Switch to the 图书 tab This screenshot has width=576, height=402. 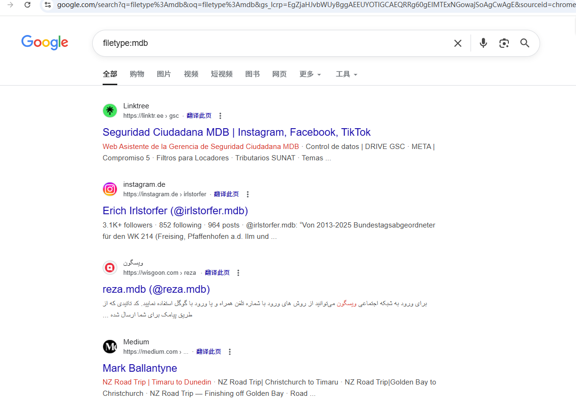pyautogui.click(x=253, y=74)
